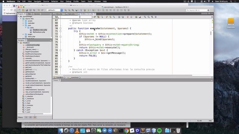This screenshot has height=134, width=239.
Task: Open Terminal from the Dock
Action: (x=121, y=131)
